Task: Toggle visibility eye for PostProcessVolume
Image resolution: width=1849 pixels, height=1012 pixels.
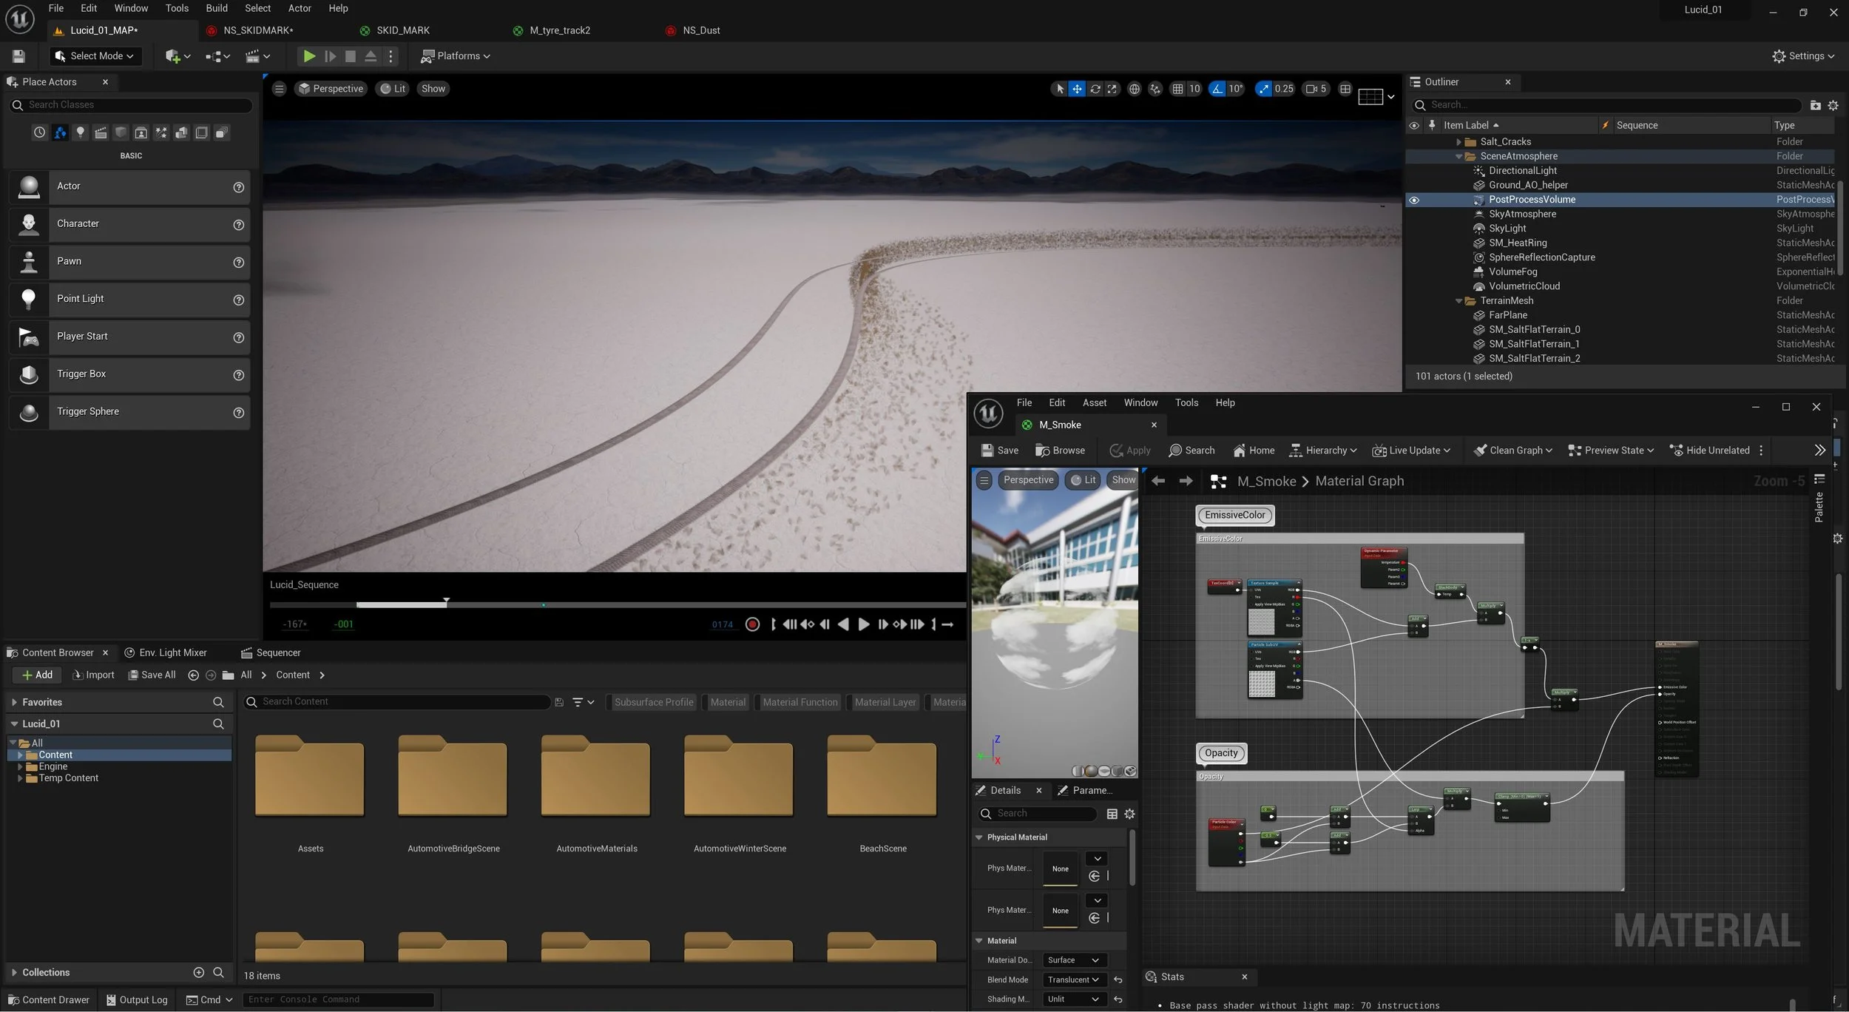Action: click(x=1413, y=200)
